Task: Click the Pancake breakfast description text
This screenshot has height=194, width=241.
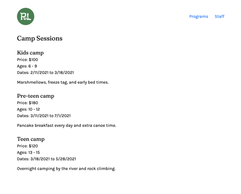Action: (67, 126)
